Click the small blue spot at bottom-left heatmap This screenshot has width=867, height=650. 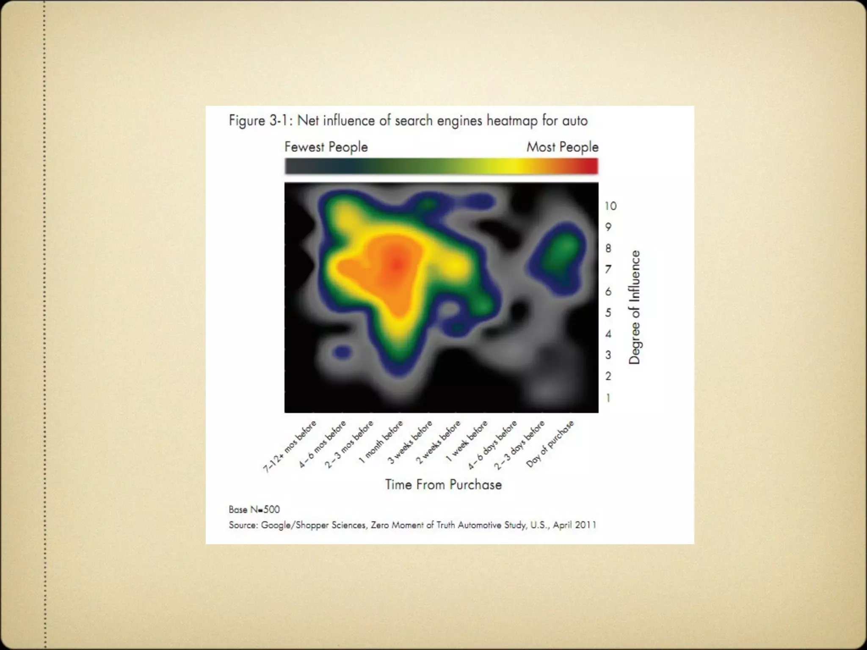click(x=342, y=351)
